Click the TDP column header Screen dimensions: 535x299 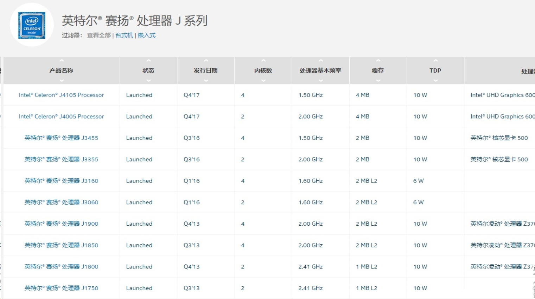point(435,71)
